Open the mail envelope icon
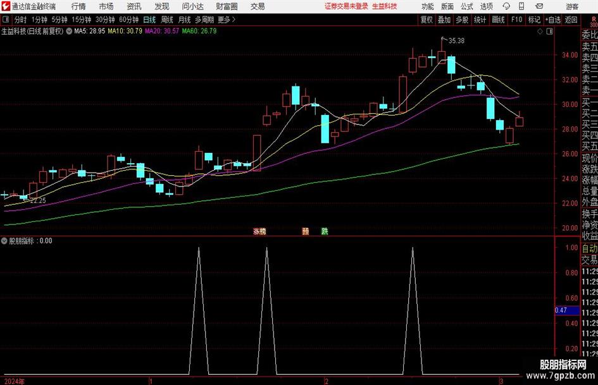Screen dimensions: 598x385 tap(539, 6)
